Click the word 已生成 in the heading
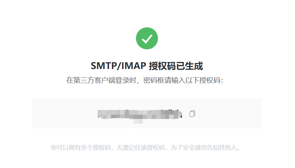Image resolution: width=295 pixels, height=168 pixels. (189, 66)
